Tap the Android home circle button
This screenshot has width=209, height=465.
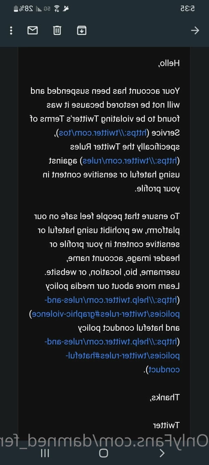[104, 453]
